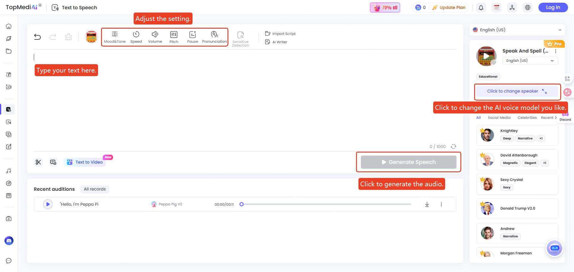
Task: Adjust the Pitch setting
Action: 173,37
